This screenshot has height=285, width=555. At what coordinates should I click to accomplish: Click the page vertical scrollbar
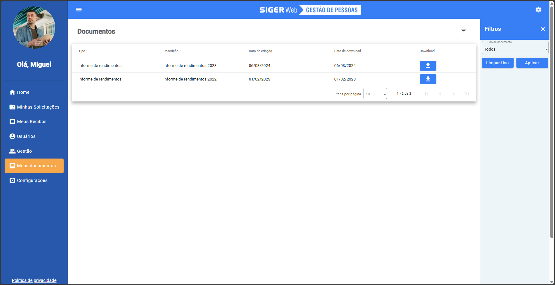coord(552,122)
